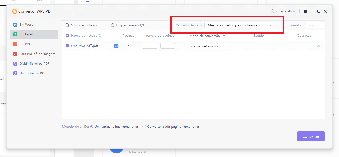Viewport: 339px width, 157px height.
Task: Minimize the Conversor WPS PDF window
Action: click(x=312, y=11)
